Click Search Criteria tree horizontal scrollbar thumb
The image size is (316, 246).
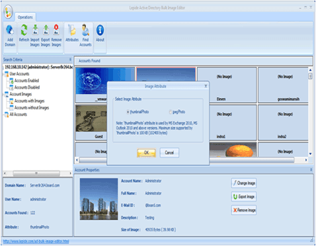[36, 173]
